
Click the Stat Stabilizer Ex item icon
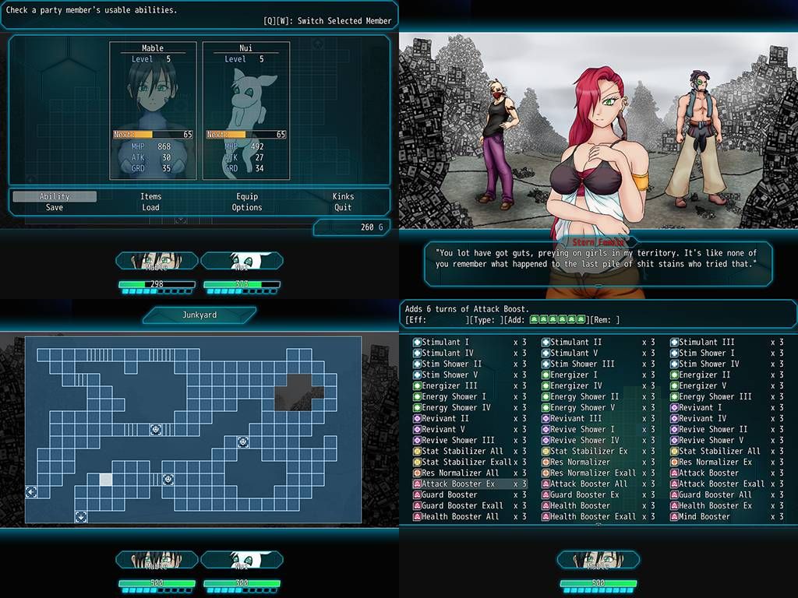546,451
